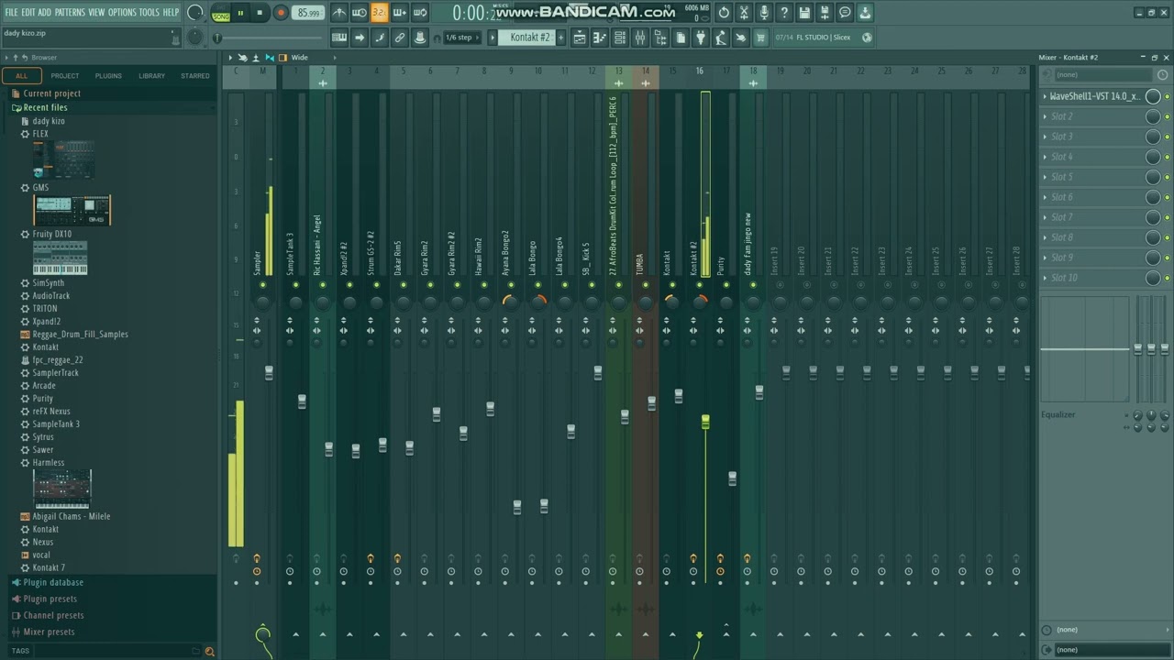Open the help question mark icon
The height and width of the screenshot is (660, 1174).
pos(784,13)
